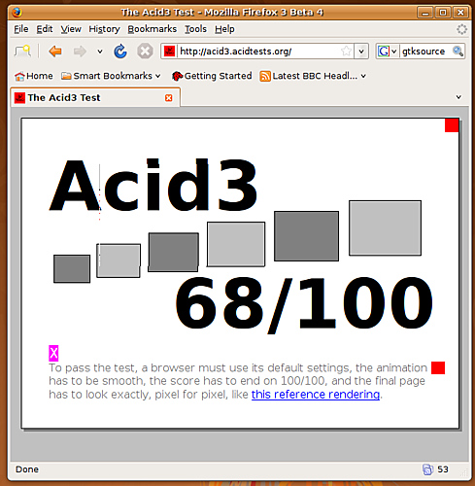Screen dimensions: 475x486
Task: Open the back/forward history dropdown arrow
Action: tap(100, 52)
